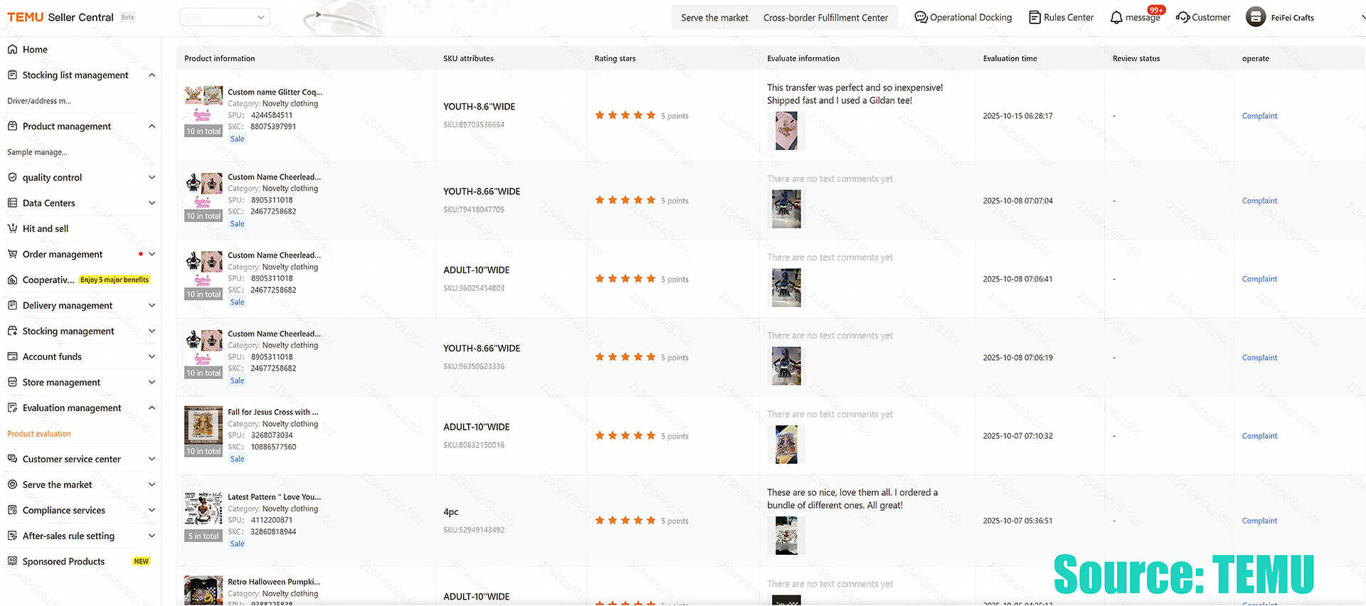Open Sample management submenu item
This screenshot has height=606, width=1366.
(x=37, y=152)
